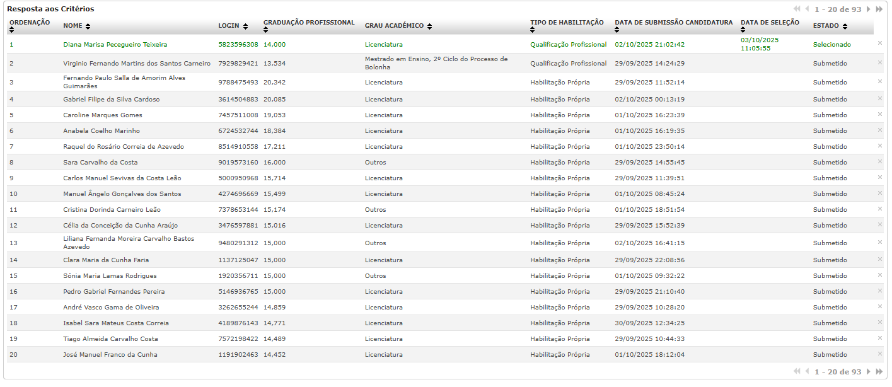
Task: Sort by Estado column
Action: pyautogui.click(x=844, y=26)
